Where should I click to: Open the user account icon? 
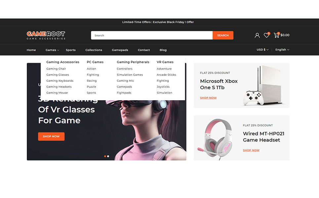257,35
